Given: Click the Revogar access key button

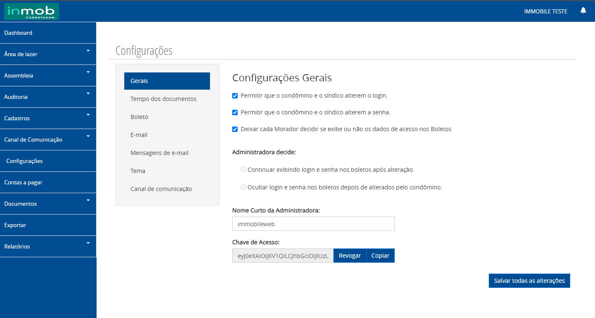Looking at the screenshot, I should pyautogui.click(x=350, y=256).
